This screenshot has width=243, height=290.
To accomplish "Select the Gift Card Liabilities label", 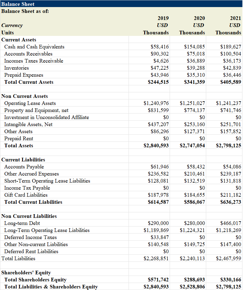I will tap(26, 195).
